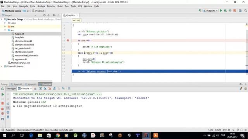Click the Make Project build icon
248x139 pixels.
200,10
